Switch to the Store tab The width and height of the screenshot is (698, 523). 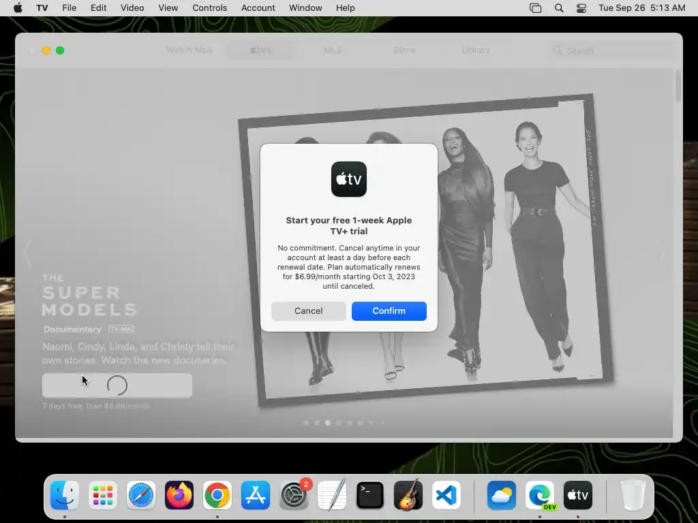pyautogui.click(x=404, y=50)
